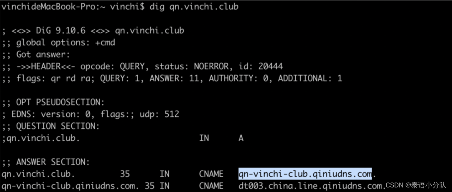Click dt003.china.line.qiniudns.com target text
452x192 pixels.
tap(311, 186)
